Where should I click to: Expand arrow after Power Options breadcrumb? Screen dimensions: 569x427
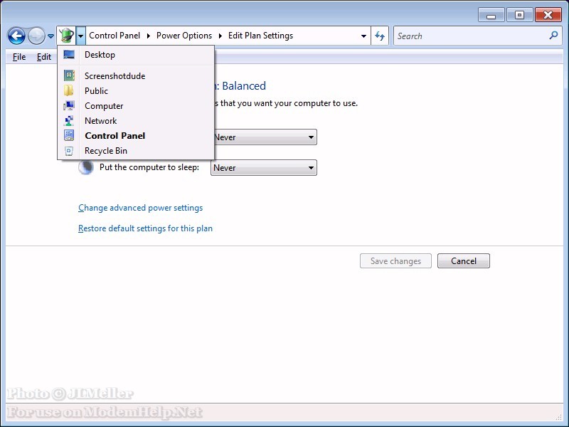coord(220,36)
